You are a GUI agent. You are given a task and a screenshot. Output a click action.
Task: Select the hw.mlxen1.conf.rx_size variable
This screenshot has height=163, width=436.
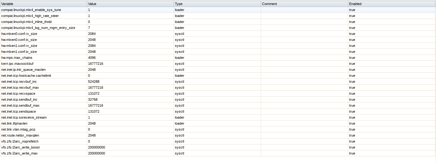tap(19, 46)
